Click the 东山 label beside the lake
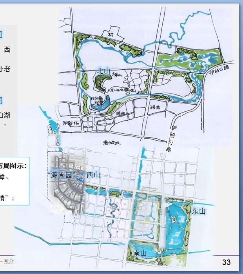The width and height of the screenshot is (243, 274). 198,211
